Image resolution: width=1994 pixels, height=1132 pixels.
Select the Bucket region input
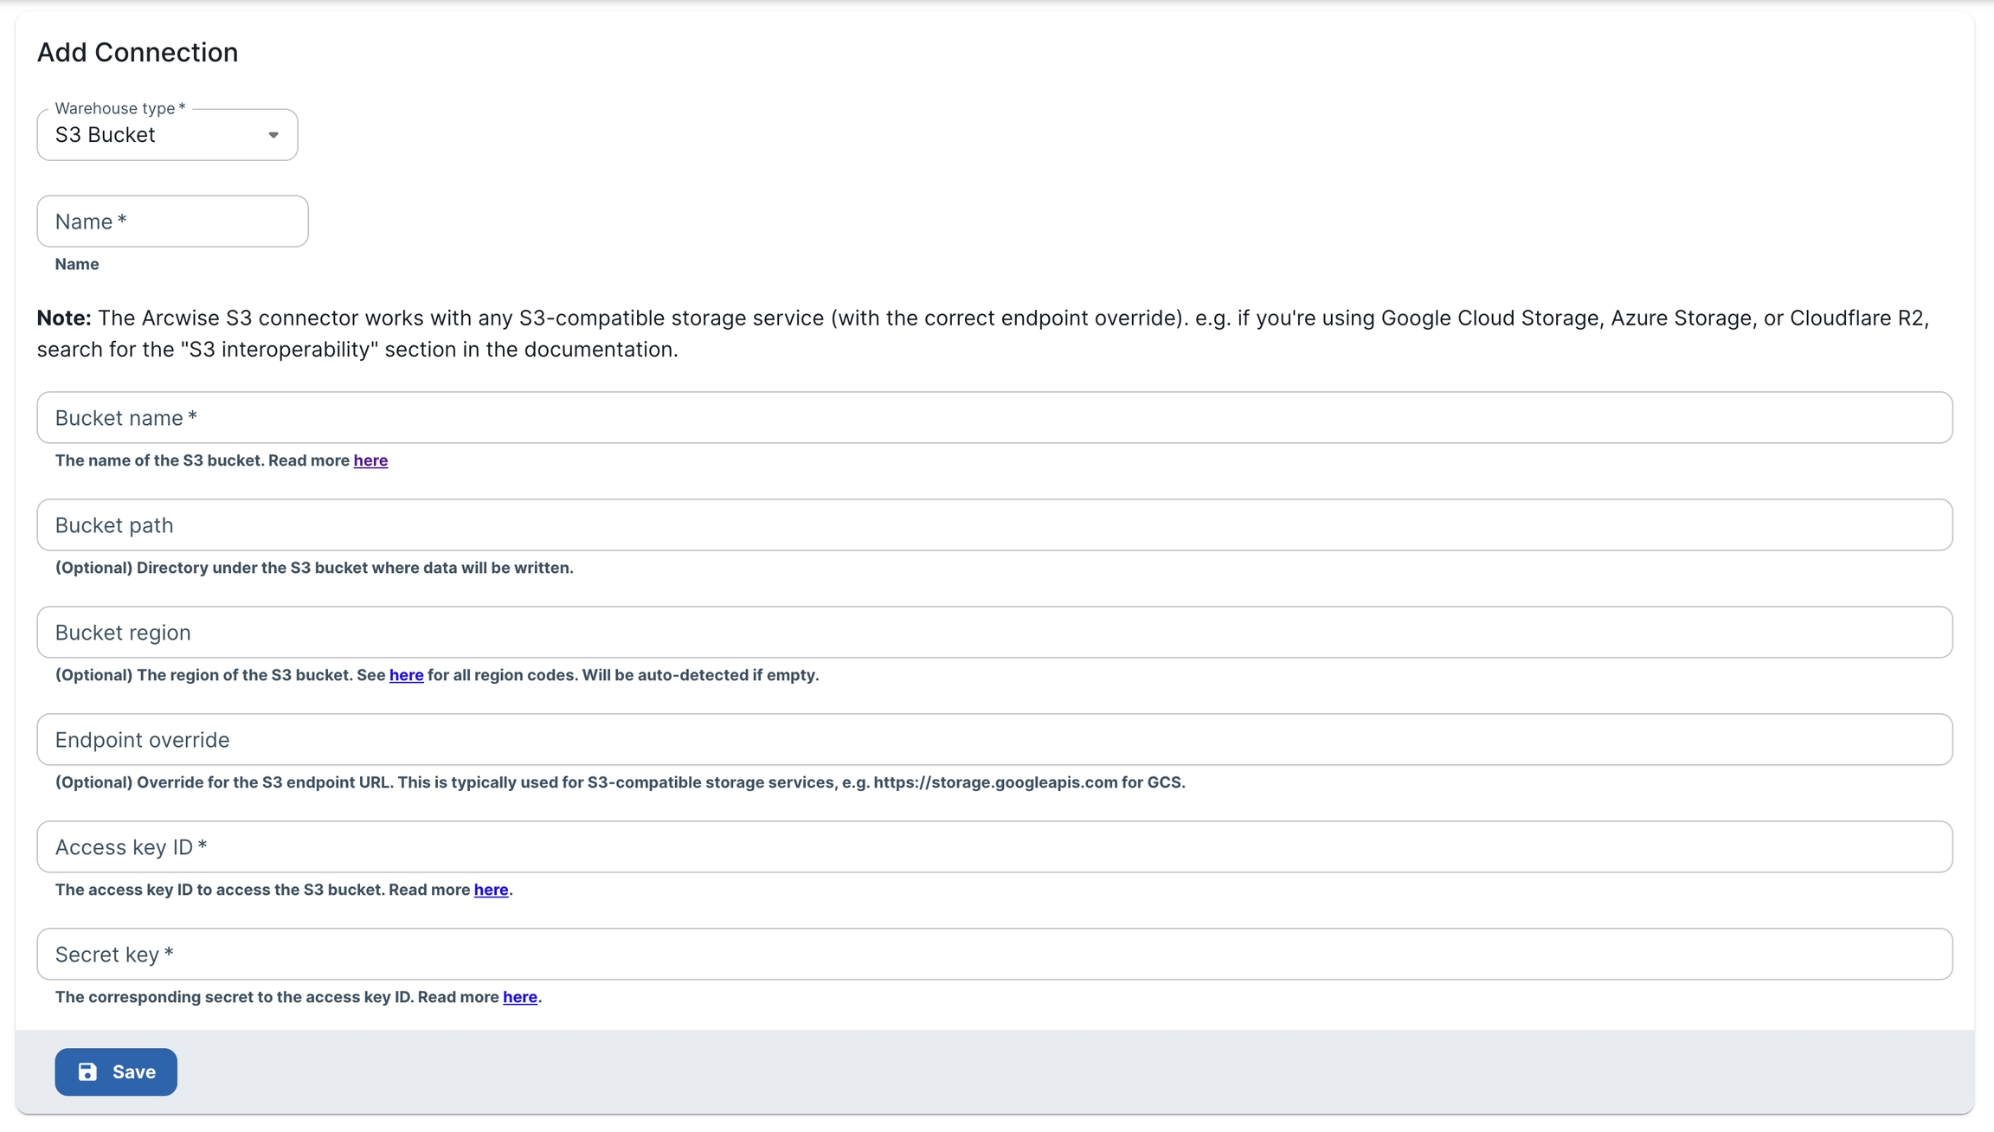pyautogui.click(x=994, y=633)
